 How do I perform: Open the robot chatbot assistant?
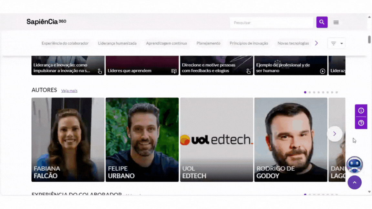click(x=355, y=165)
